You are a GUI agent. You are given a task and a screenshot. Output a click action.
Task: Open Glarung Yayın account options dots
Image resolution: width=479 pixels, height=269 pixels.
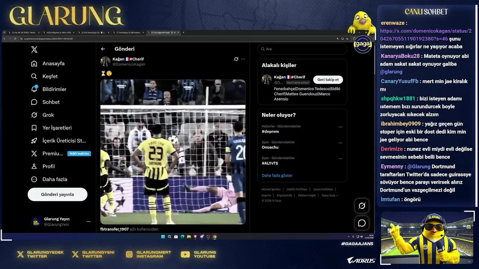[x=88, y=222]
